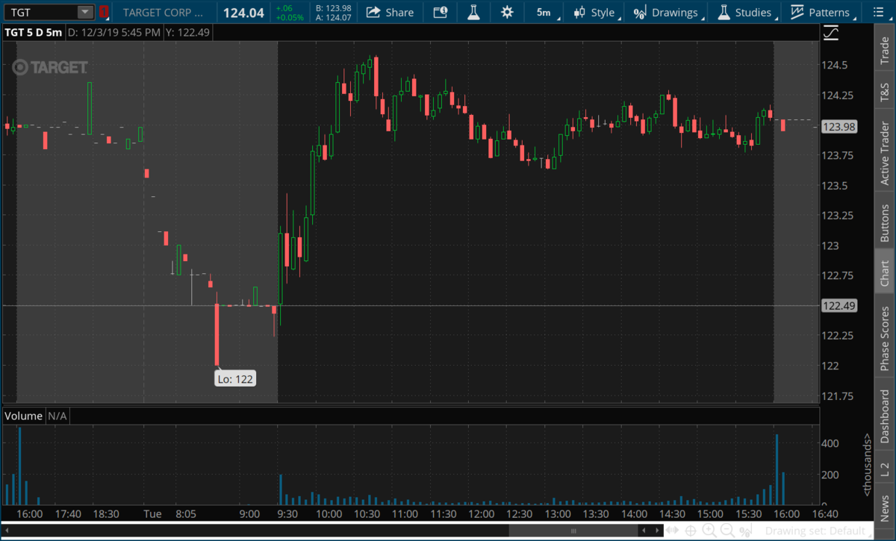Viewport: 896px width, 541px height.
Task: Open the Edit studies flask icon
Action: pyautogui.click(x=473, y=12)
